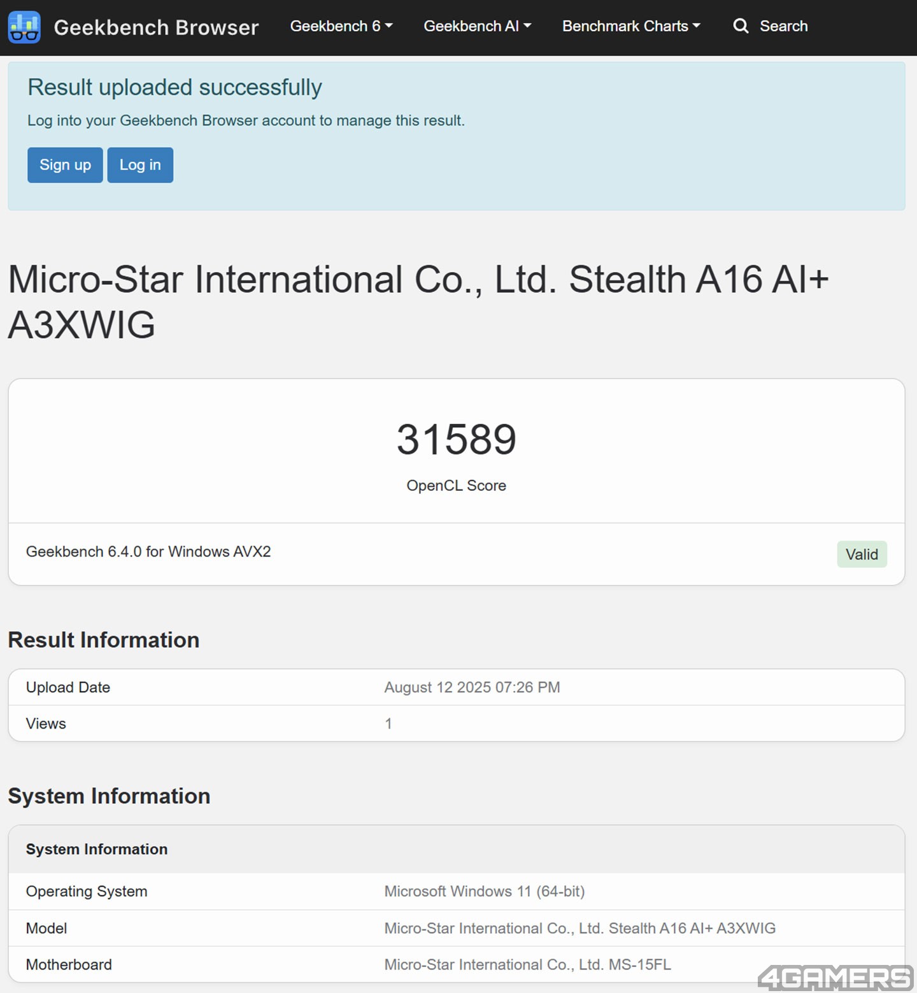This screenshot has height=993, width=917.
Task: Select the Motherboard value MS-15FL
Action: [528, 965]
